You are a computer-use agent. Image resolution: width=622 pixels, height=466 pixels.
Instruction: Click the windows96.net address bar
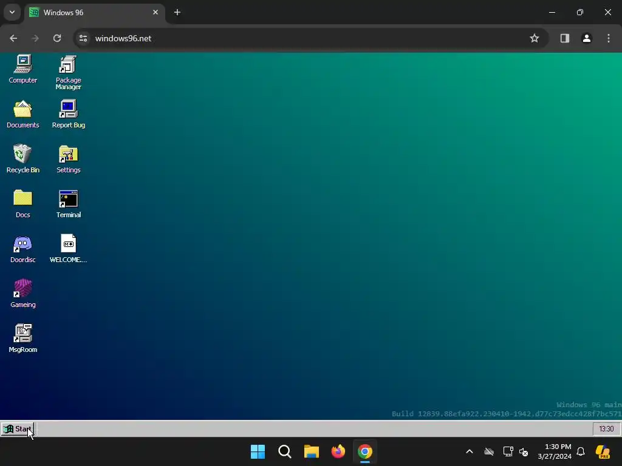pyautogui.click(x=311, y=38)
